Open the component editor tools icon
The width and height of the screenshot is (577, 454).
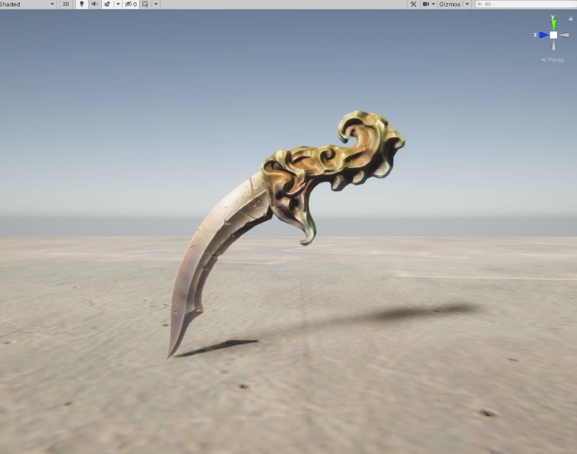pos(413,4)
